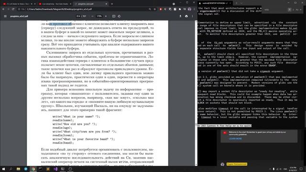This screenshot has height=172, width=306.
Task: Open the terminal profiles dropdown arrow
Action: (x=241, y=3)
